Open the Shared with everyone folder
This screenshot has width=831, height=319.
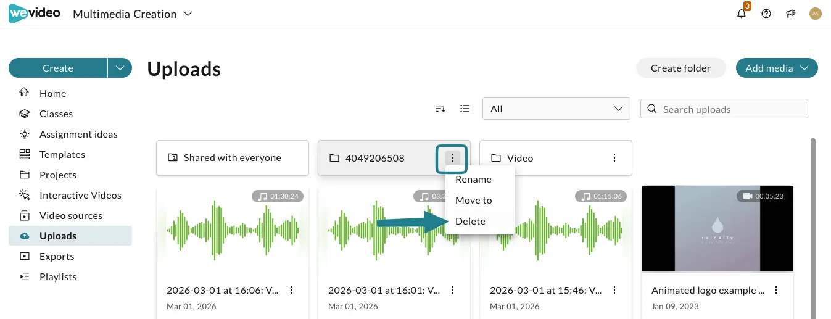(x=233, y=158)
